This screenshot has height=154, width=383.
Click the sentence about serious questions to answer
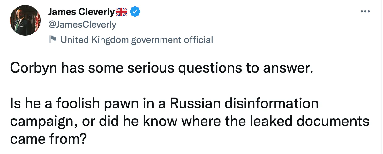160,68
